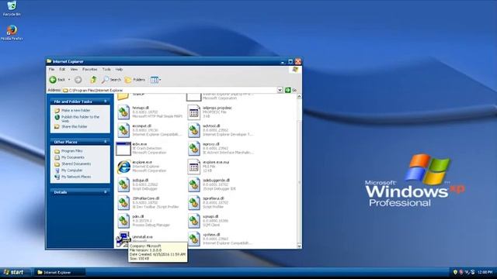
Task: Open the Views dropdown arrow
Action: point(160,80)
